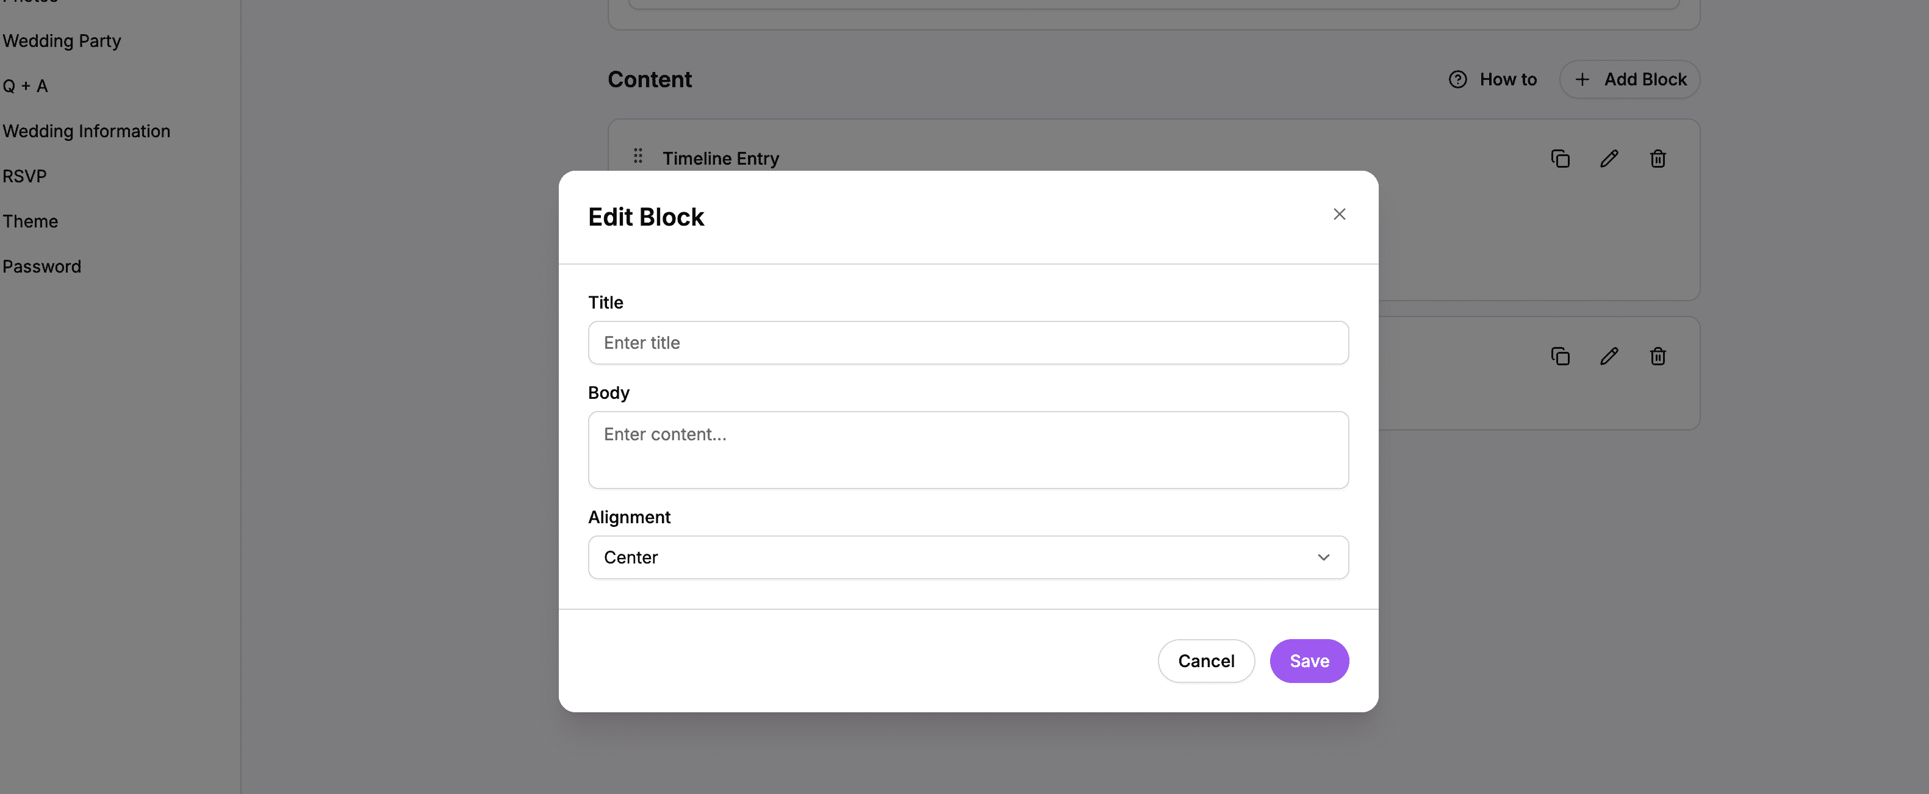
Task: Select Wedding Party in the sidebar
Action: [62, 40]
